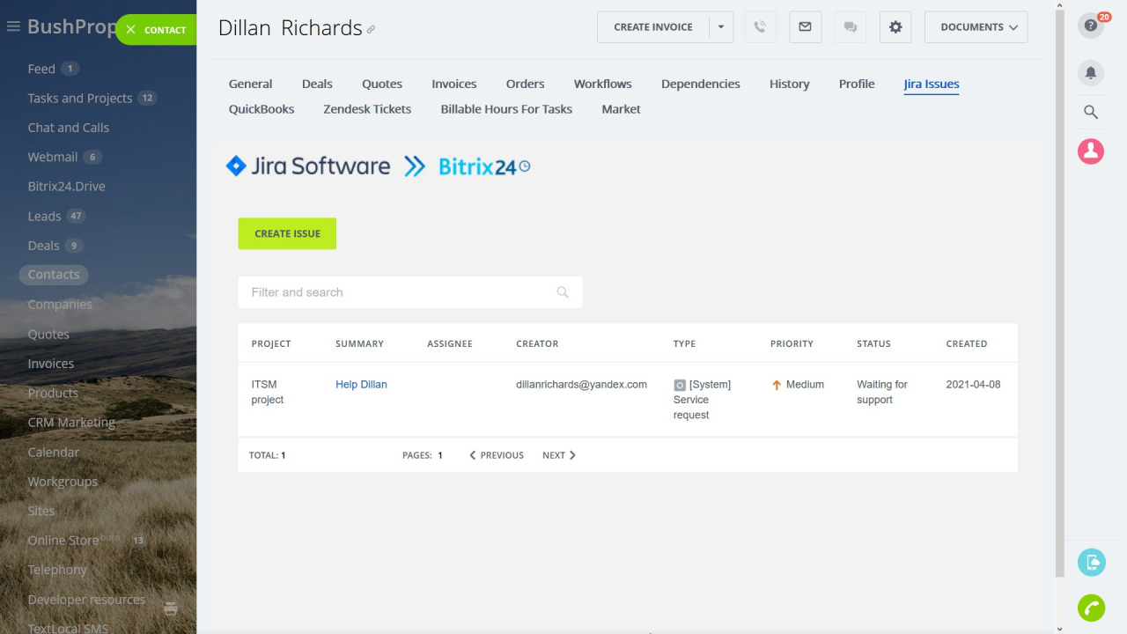Switch to the Deals tab
This screenshot has width=1127, height=634.
(x=317, y=84)
